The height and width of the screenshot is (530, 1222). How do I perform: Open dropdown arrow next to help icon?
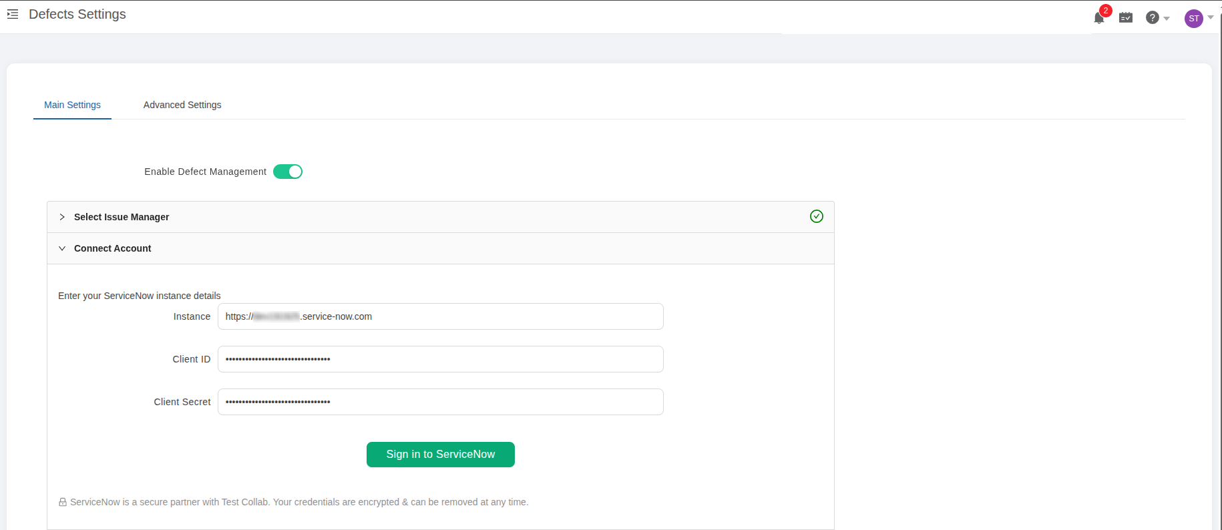click(x=1167, y=19)
